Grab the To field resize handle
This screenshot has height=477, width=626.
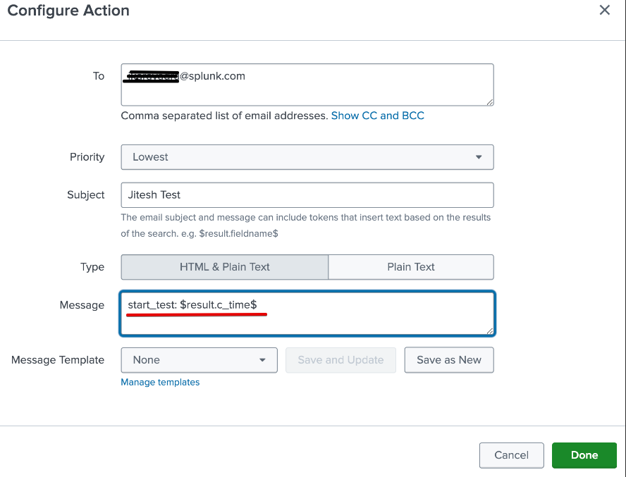[489, 101]
